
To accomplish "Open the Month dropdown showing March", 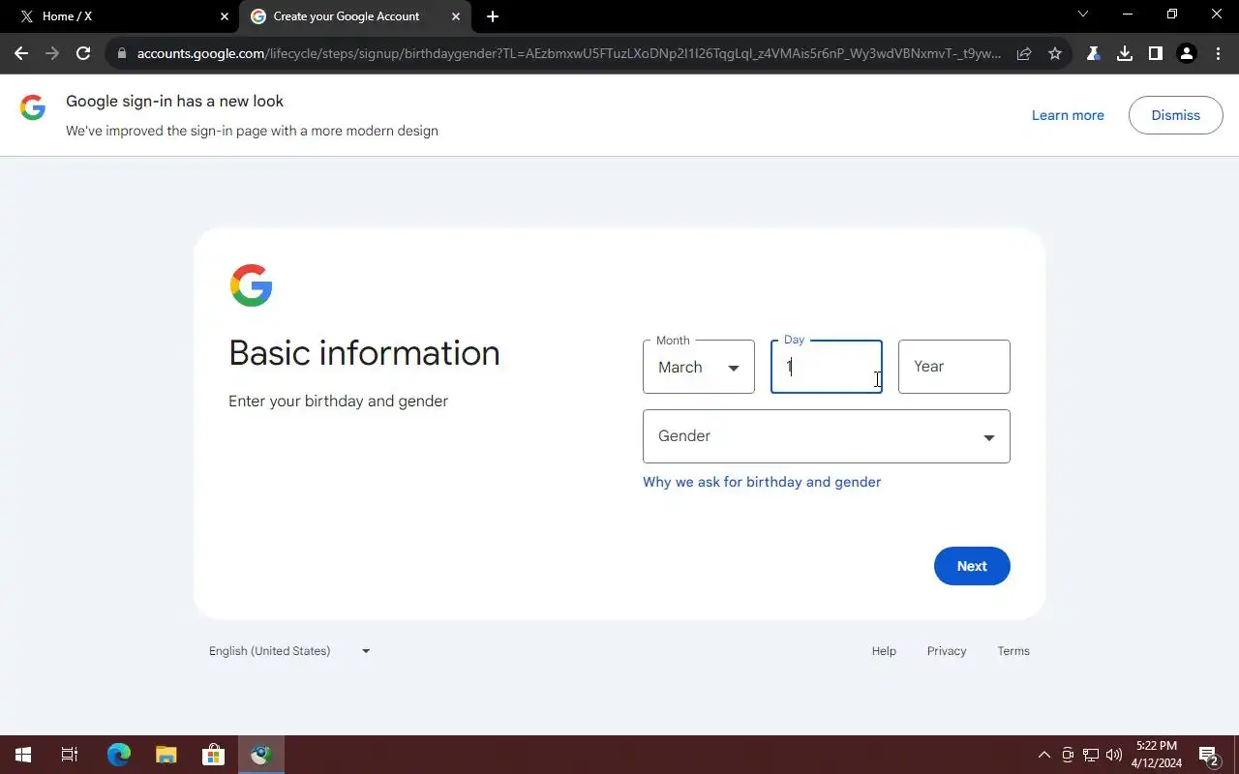I will point(699,367).
